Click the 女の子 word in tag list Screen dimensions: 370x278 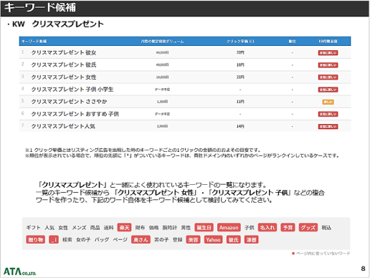(83, 240)
